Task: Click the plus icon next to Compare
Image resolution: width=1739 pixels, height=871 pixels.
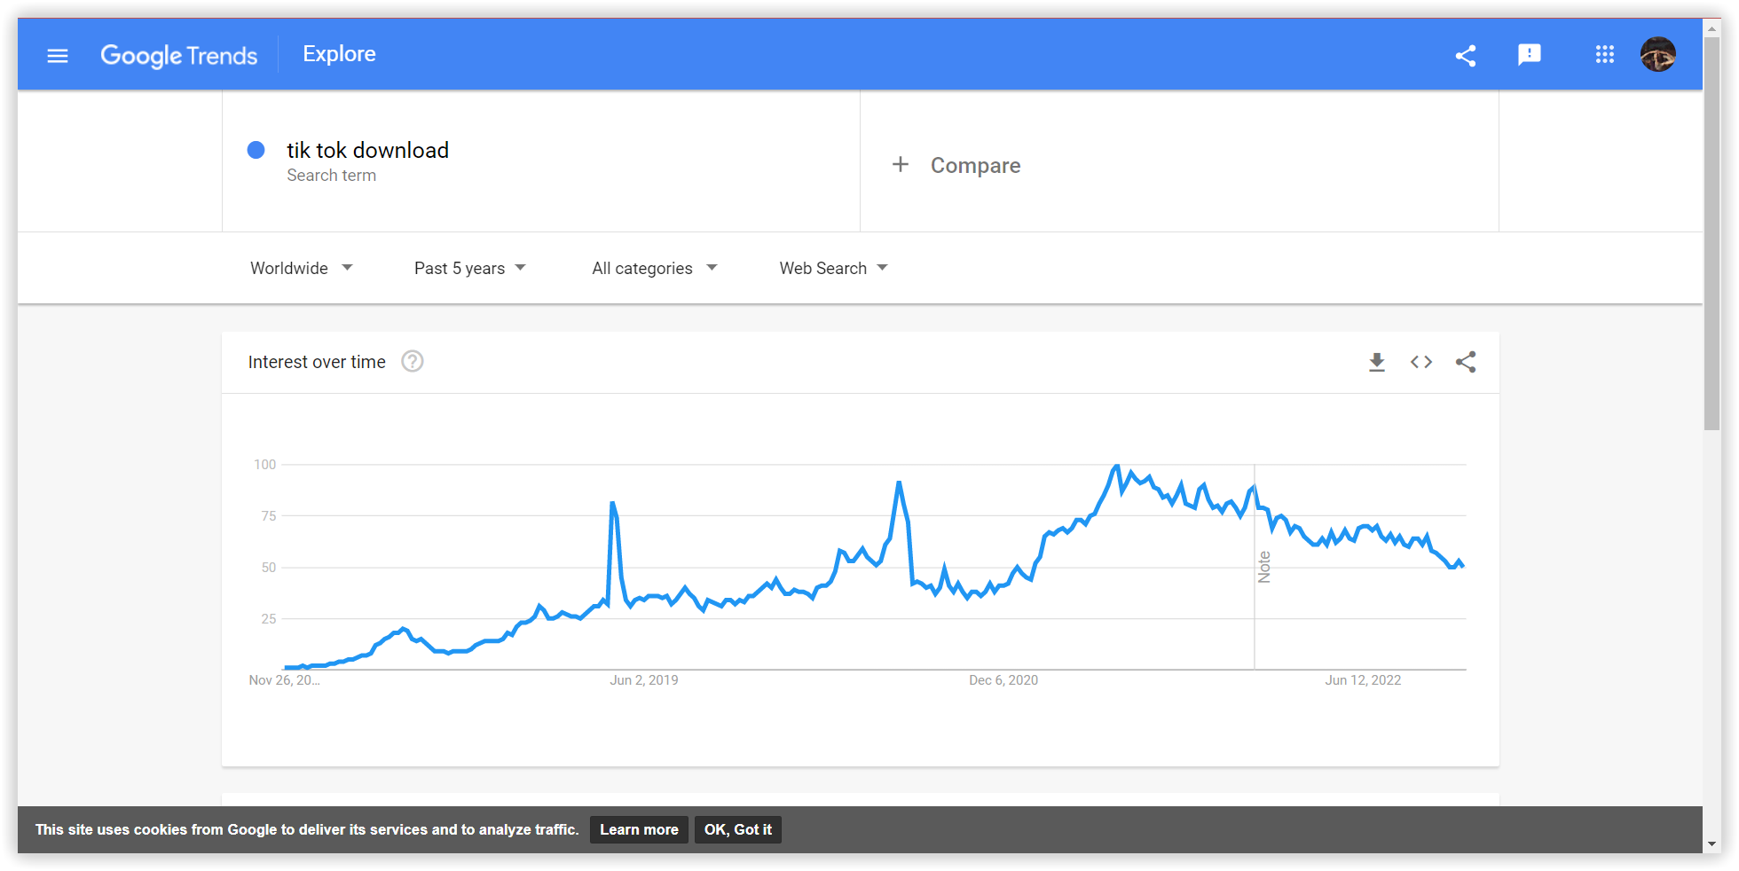Action: click(901, 164)
